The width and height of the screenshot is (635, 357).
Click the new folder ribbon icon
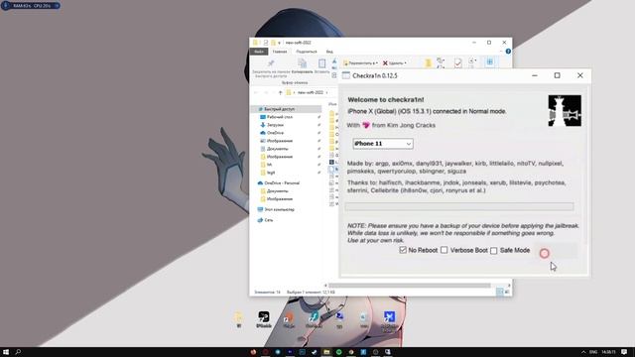(x=428, y=62)
